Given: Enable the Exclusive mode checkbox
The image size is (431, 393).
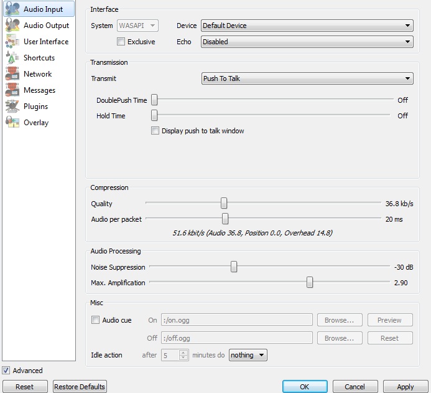Looking at the screenshot, I should coord(121,42).
